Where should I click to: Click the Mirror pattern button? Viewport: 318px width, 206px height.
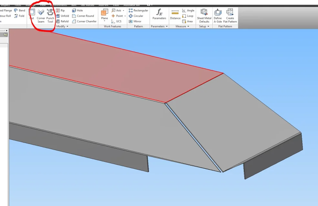pos(135,21)
